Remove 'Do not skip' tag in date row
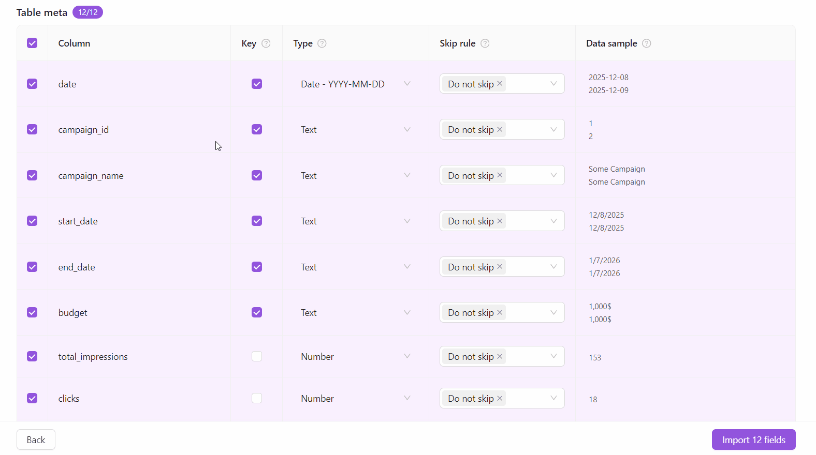The height and width of the screenshot is (455, 816). (500, 83)
